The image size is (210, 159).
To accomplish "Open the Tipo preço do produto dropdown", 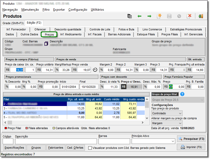I will pyautogui.click(x=180, y=113).
